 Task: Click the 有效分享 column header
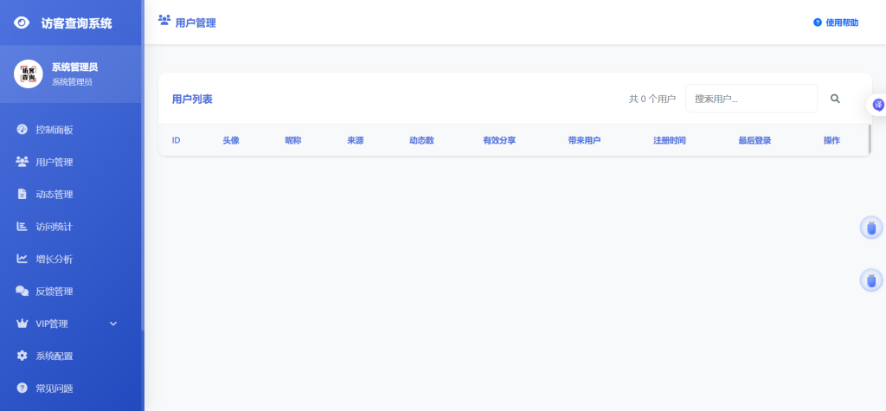(x=499, y=140)
